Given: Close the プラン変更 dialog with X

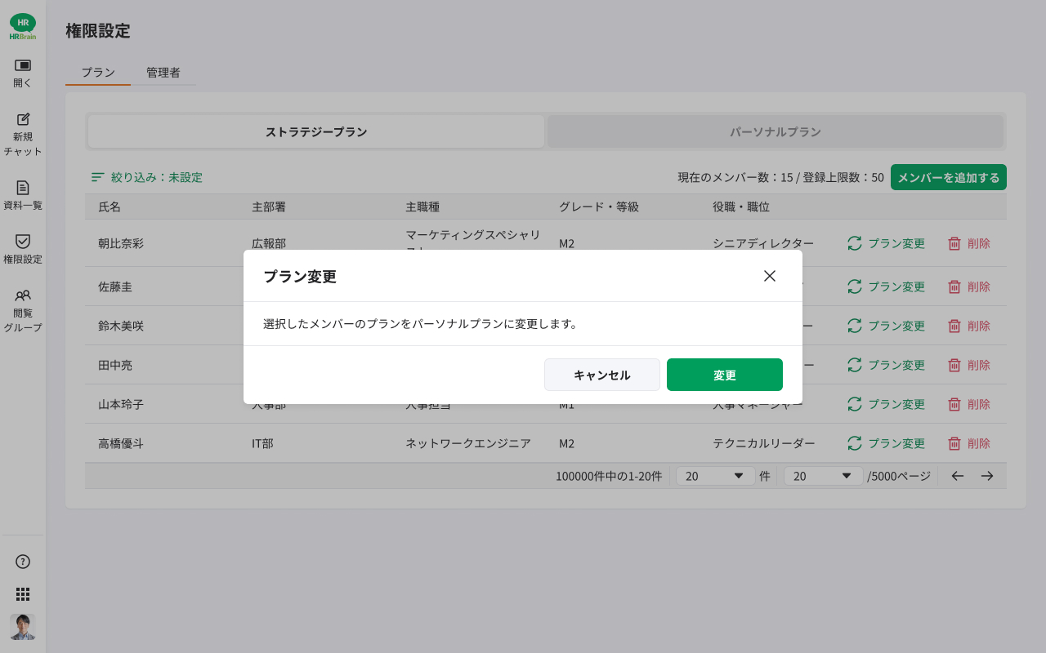Looking at the screenshot, I should click(x=769, y=276).
